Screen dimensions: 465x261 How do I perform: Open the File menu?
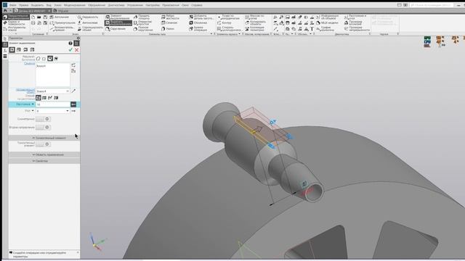pos(12,5)
